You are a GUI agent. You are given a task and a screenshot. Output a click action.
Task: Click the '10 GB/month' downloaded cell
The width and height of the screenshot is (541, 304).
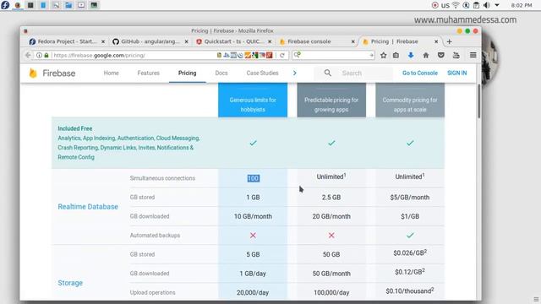coord(253,216)
